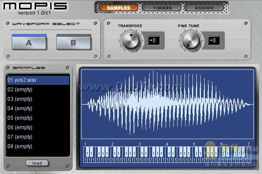Select empty sample slot 07
The height and width of the screenshot is (174, 262).
click(x=38, y=137)
